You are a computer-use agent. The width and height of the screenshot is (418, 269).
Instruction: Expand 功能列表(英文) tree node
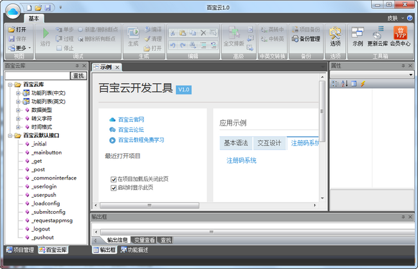pos(18,102)
